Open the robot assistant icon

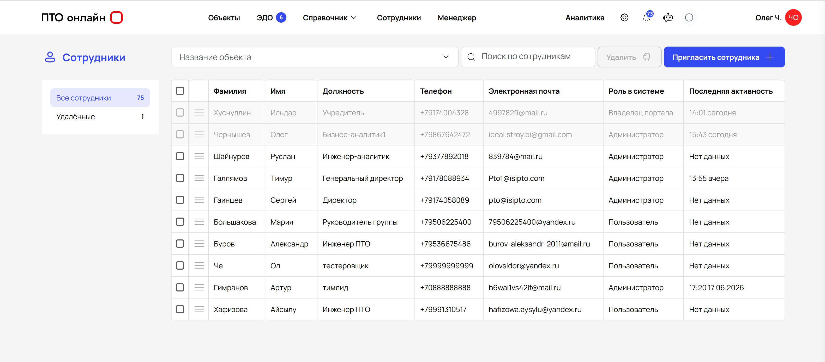coord(668,18)
